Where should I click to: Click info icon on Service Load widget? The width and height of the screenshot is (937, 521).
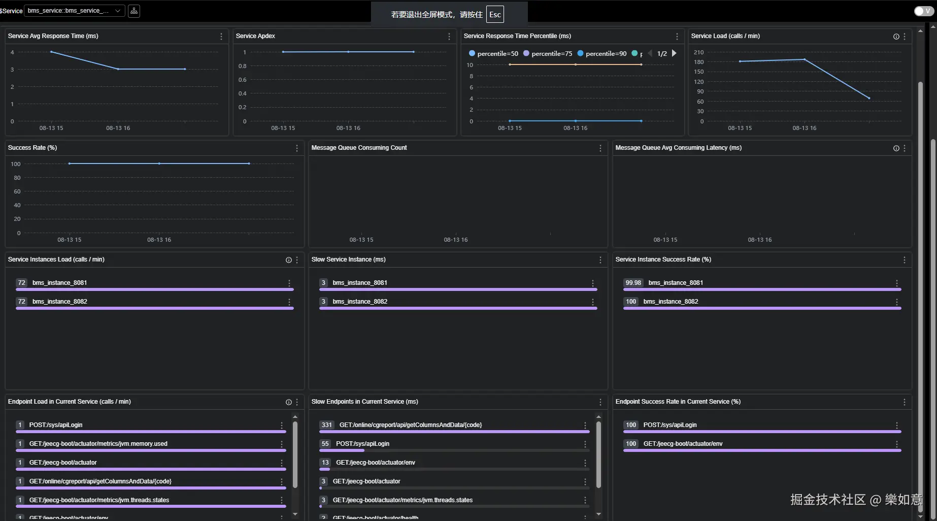[896, 37]
